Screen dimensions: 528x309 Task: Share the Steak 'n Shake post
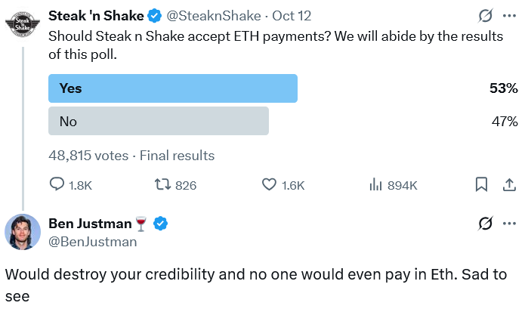[x=509, y=184]
